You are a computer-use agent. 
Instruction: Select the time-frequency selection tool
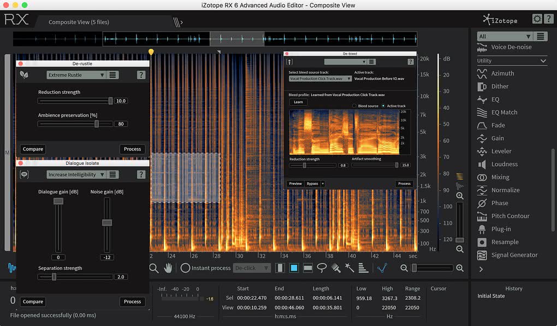pyautogui.click(x=294, y=268)
